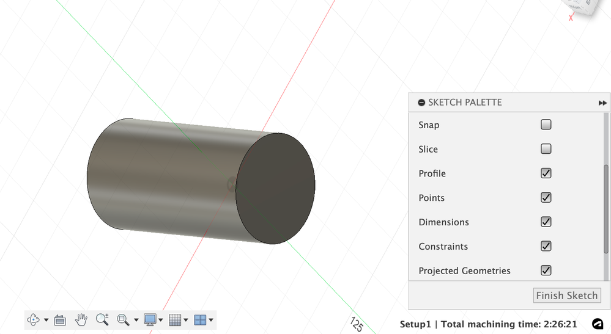This screenshot has height=334, width=611.
Task: Expand the Orbit tool dropdown arrow
Action: click(46, 320)
